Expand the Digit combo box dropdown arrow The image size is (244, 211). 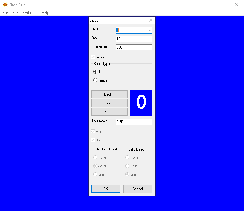pos(150,30)
